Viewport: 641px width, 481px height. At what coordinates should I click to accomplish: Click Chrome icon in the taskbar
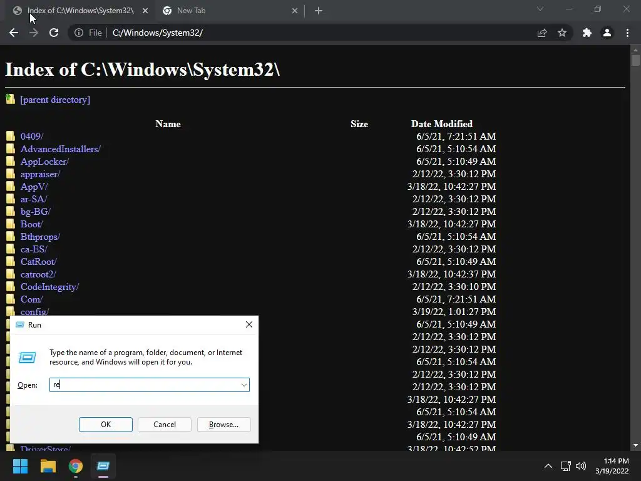[x=76, y=466]
